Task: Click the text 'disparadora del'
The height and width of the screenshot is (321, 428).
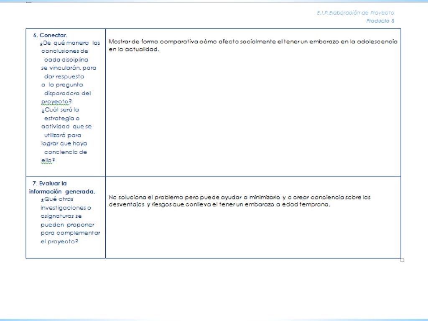Action: tap(67, 93)
